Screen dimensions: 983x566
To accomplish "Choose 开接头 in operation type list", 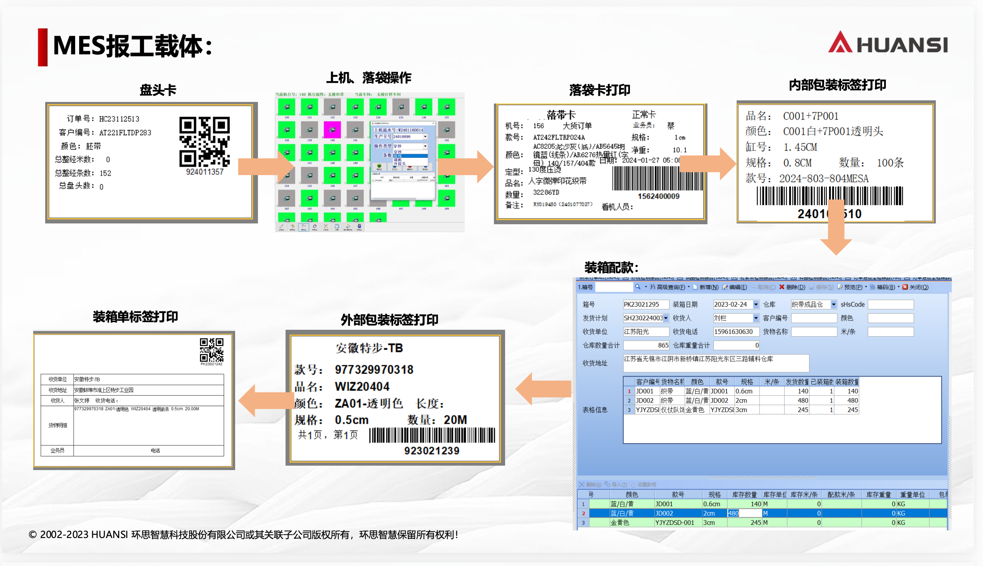I will (x=410, y=163).
